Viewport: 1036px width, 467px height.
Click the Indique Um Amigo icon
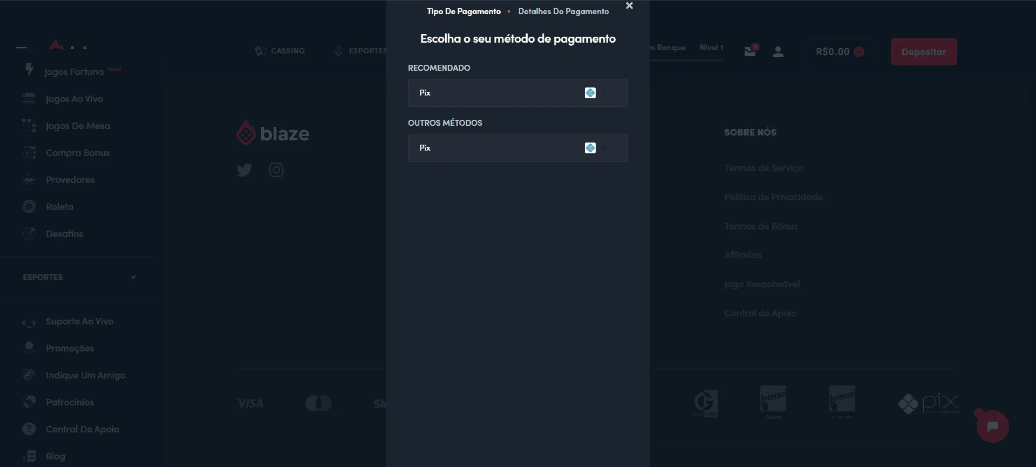click(x=29, y=374)
